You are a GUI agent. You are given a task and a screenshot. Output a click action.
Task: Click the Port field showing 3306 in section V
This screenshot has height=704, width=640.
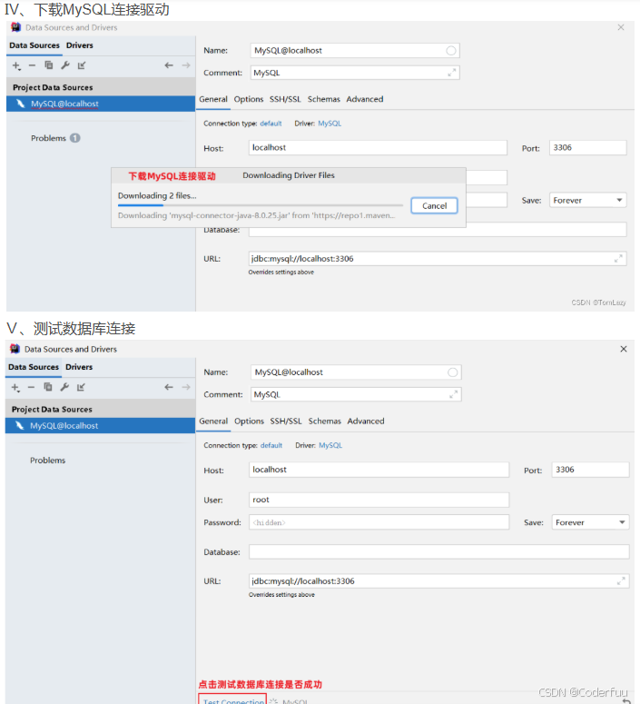point(590,470)
